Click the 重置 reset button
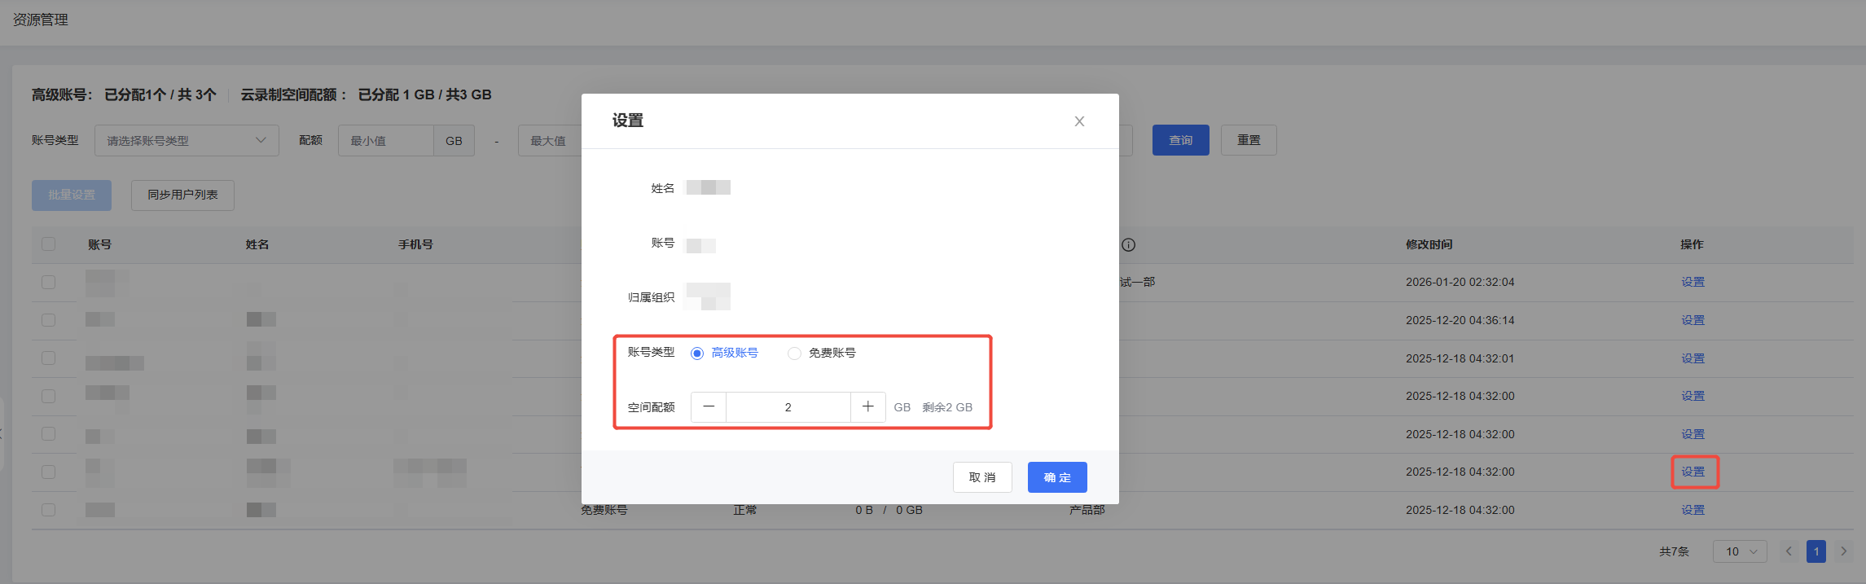The width and height of the screenshot is (1866, 584). (1248, 140)
